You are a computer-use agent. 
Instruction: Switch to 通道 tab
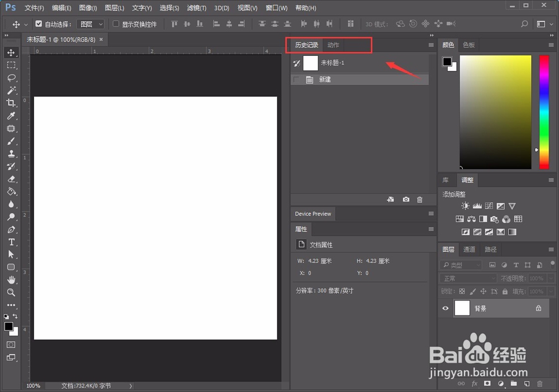469,249
